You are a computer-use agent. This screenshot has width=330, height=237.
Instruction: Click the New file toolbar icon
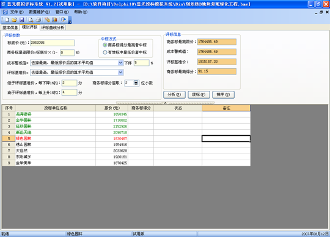coord(7,19)
